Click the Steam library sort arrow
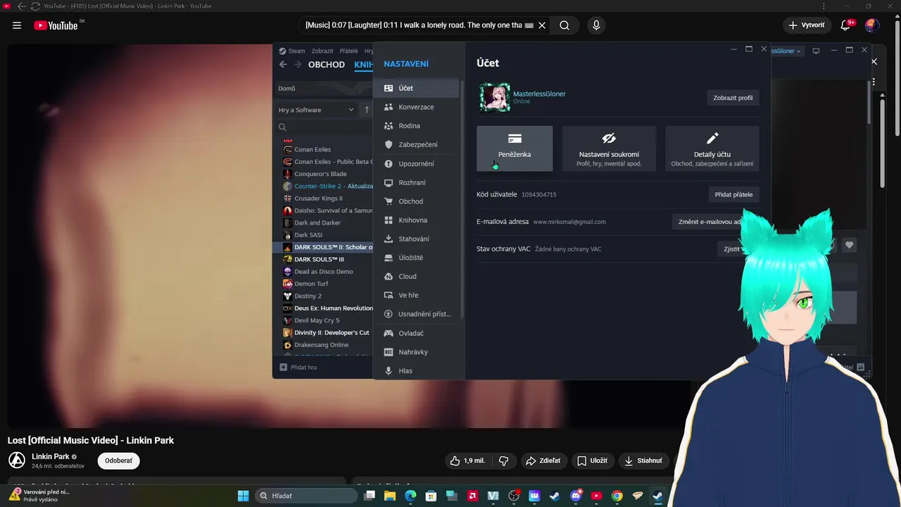Screen dimensions: 901x507 tap(366, 110)
